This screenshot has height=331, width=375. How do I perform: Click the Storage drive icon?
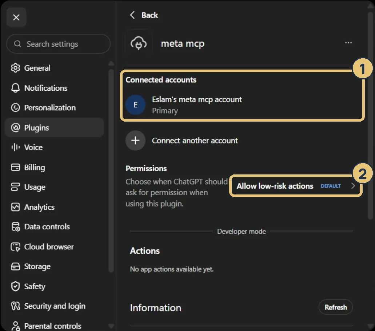(16, 266)
